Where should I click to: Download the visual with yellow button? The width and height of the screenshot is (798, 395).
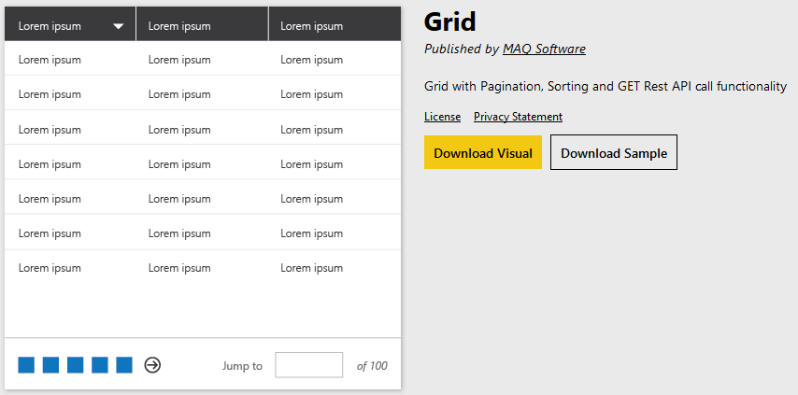(483, 152)
